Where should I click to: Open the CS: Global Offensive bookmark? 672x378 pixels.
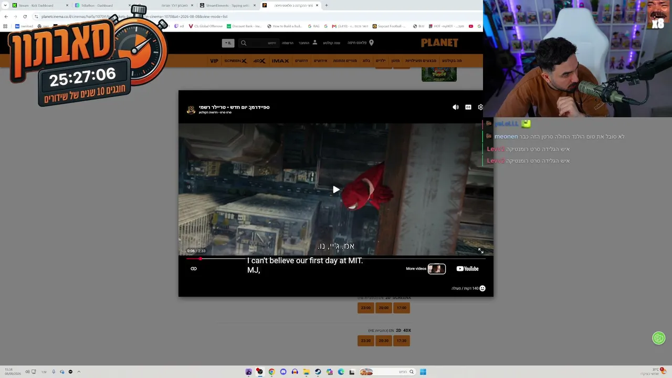click(205, 26)
